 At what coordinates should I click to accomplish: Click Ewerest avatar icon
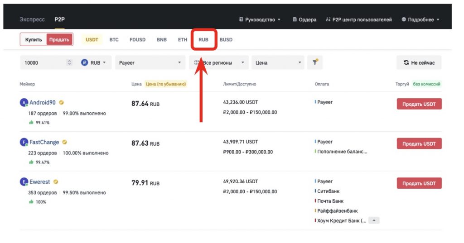[24, 182]
